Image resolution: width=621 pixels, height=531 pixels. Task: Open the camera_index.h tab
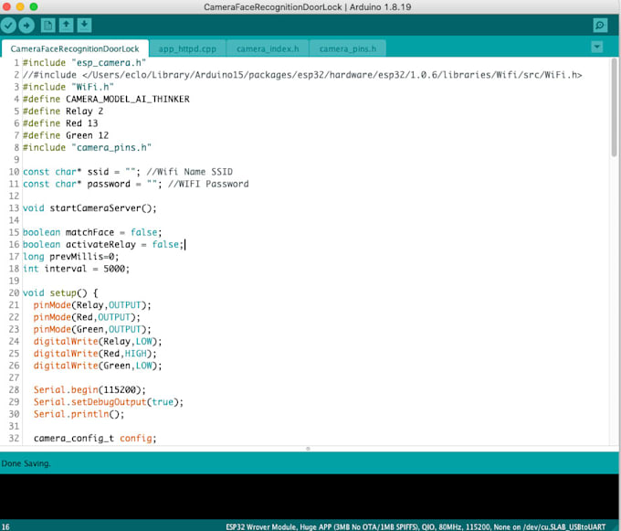(x=268, y=48)
